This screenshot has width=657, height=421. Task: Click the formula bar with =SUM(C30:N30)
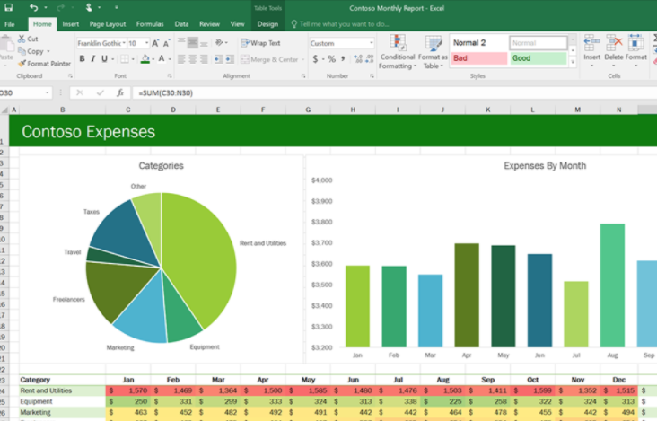394,92
